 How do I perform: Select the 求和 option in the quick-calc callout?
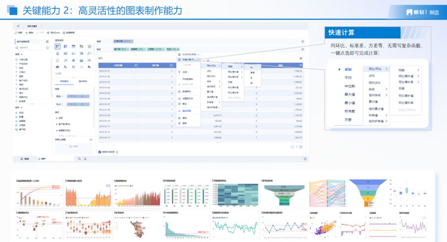coord(348,69)
